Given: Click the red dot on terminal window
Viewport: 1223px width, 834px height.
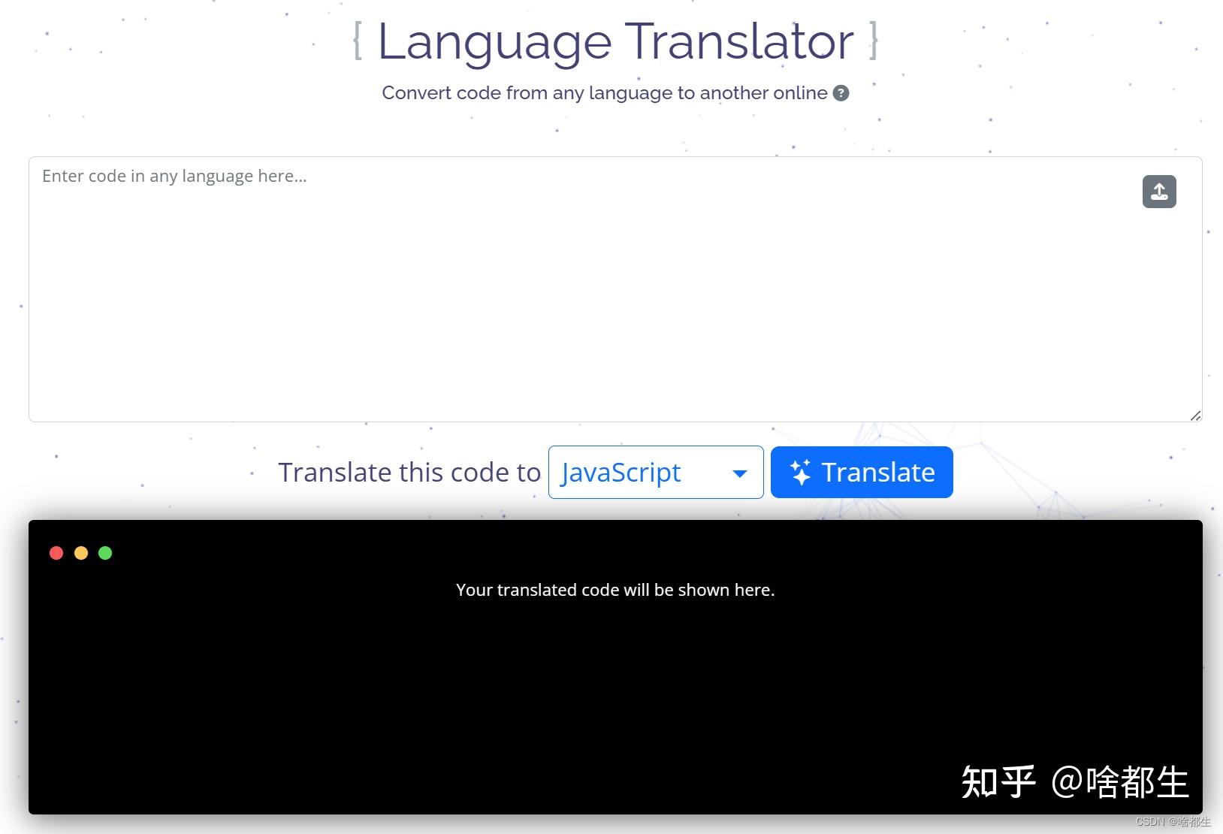Looking at the screenshot, I should click(56, 552).
